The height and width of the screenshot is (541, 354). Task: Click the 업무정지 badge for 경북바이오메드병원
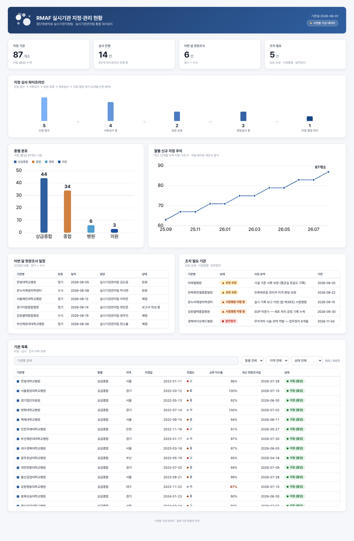pos(229,321)
